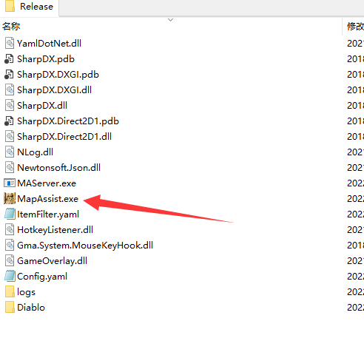
Task: Click the MapAssist.exe application icon
Action: point(10,199)
